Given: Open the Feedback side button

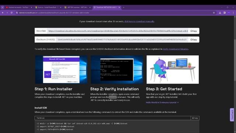Looking at the screenshot, I should click(232, 115).
